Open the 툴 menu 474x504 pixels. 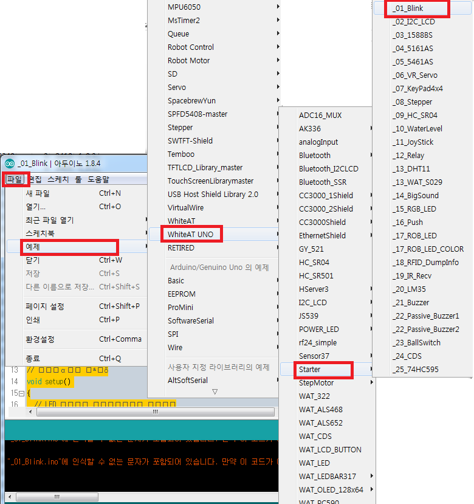tap(78, 179)
